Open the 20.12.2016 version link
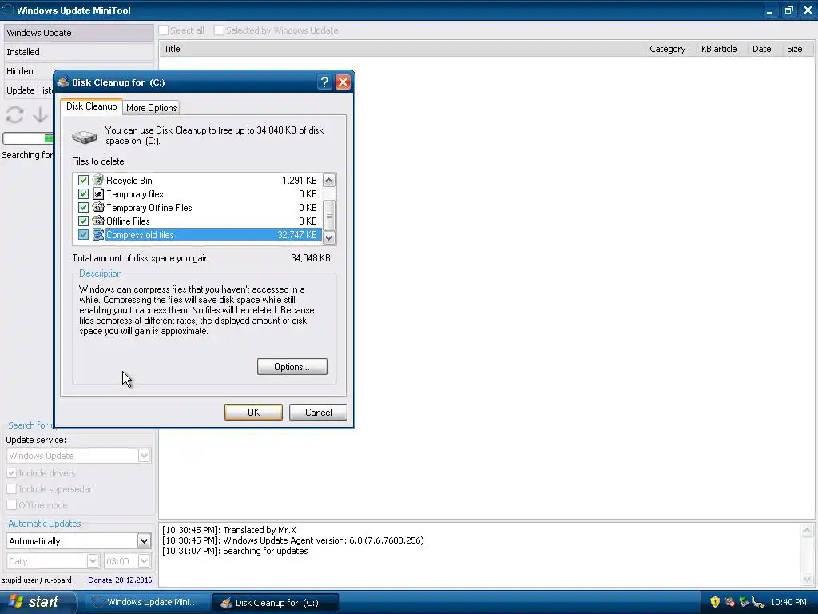This screenshot has width=818, height=614. click(133, 580)
